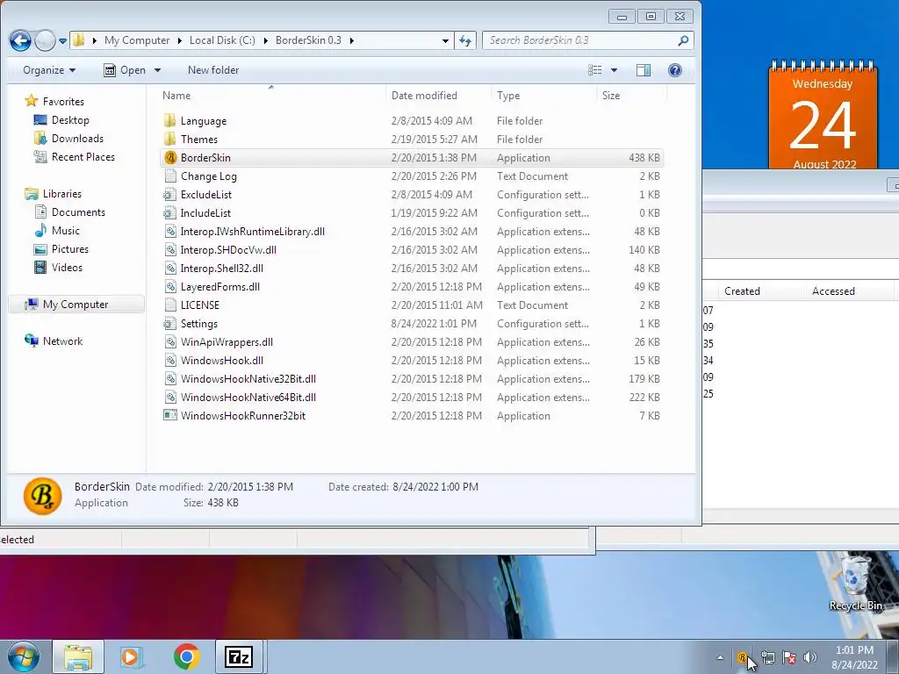The height and width of the screenshot is (674, 899).
Task: Open File Explorer from taskbar
Action: (78, 656)
